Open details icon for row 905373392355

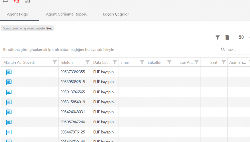pyautogui.click(x=9, y=72)
